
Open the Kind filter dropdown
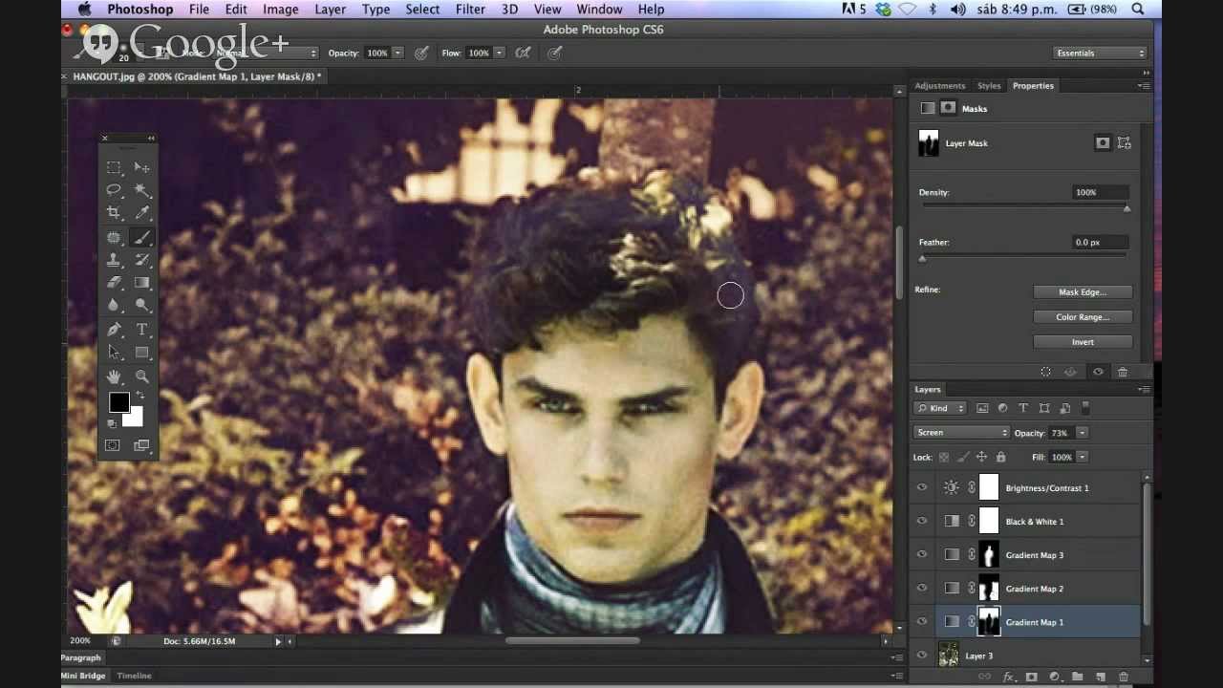tap(940, 408)
